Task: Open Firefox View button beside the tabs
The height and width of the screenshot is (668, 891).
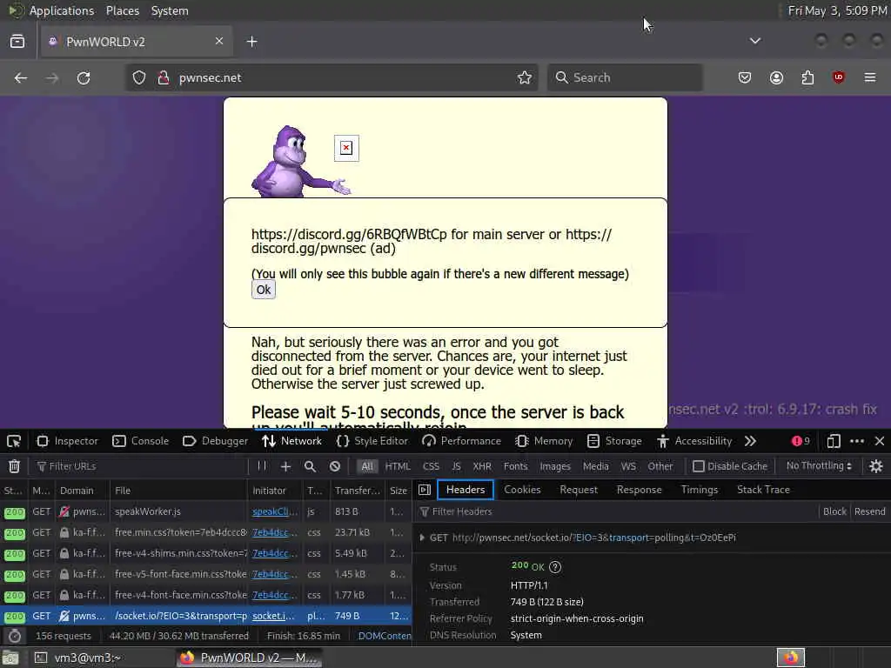Action: 17,42
